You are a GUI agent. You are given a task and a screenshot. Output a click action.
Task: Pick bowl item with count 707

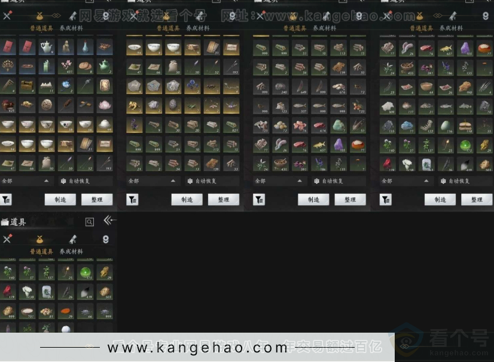click(x=27, y=311)
